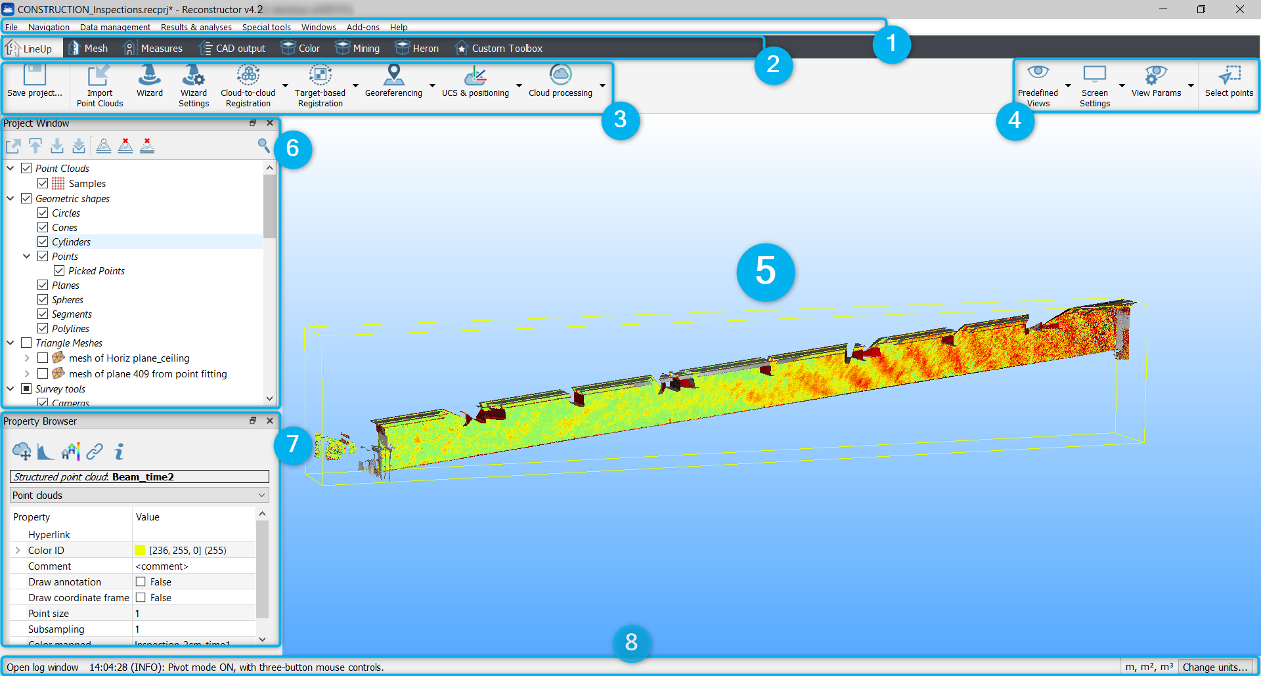The width and height of the screenshot is (1261, 676).
Task: Click the yellow Color ID swatch
Action: [x=140, y=550]
